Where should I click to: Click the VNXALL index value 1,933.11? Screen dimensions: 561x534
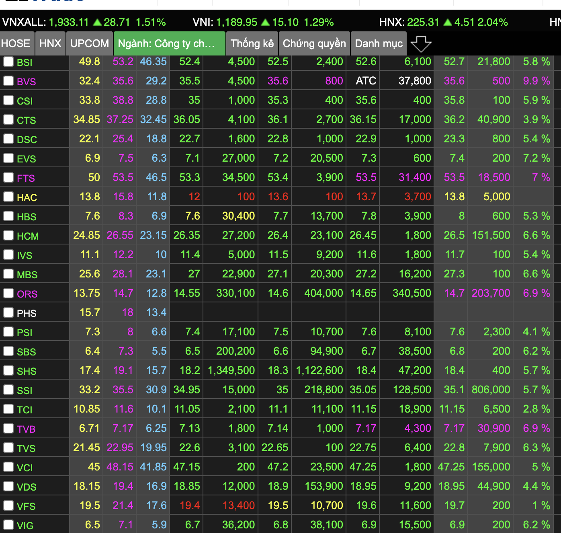point(69,22)
